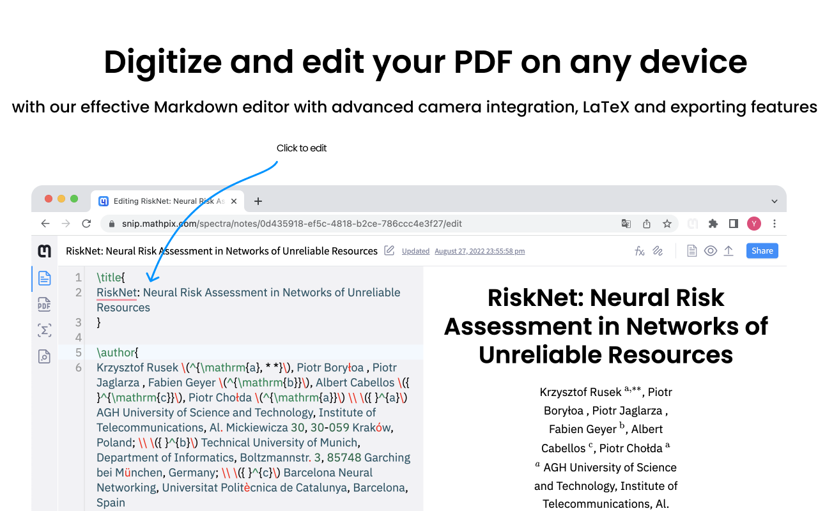818x511 pixels.
Task: Open the Notes section in the sidebar
Action: click(44, 278)
